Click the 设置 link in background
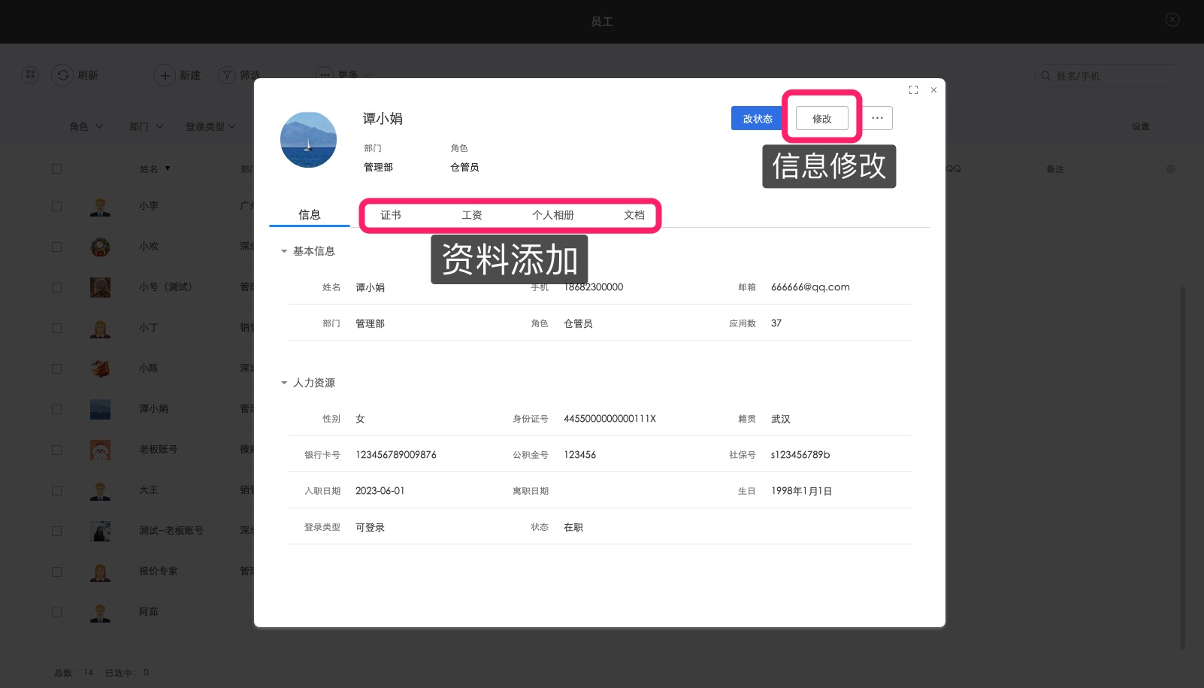Screen dimensions: 1204x688 [x=1141, y=126]
